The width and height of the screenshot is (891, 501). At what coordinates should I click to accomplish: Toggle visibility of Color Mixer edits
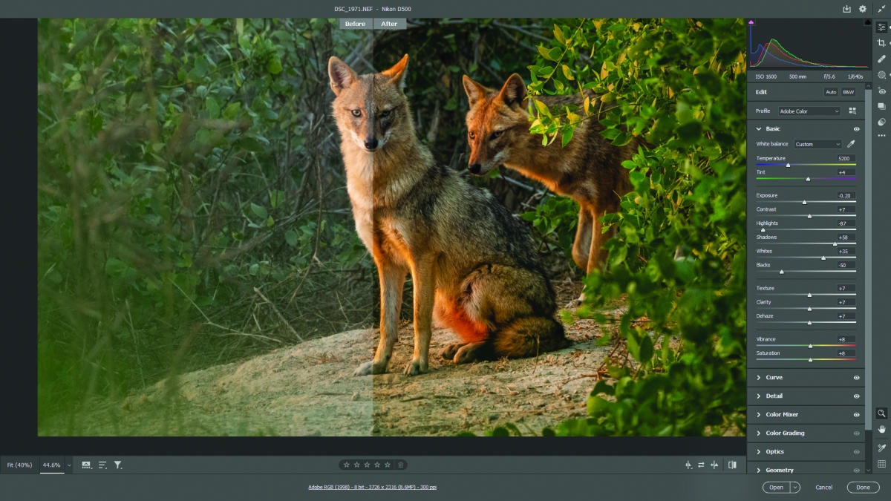[856, 415]
